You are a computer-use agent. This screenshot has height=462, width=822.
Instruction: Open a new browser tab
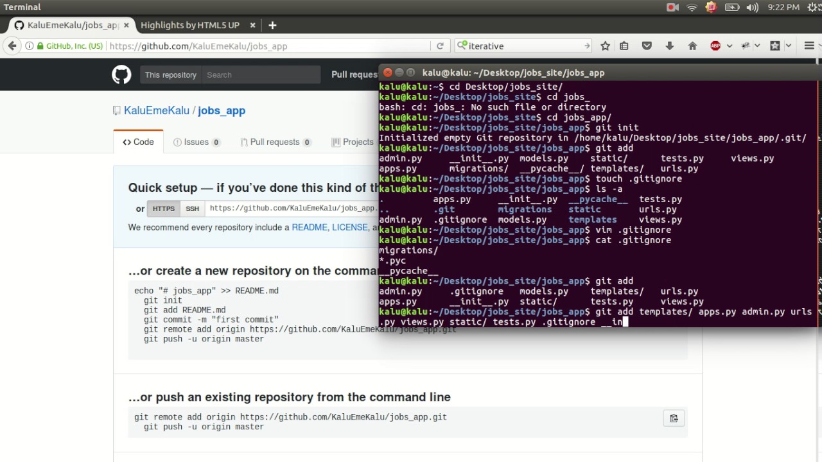point(272,25)
